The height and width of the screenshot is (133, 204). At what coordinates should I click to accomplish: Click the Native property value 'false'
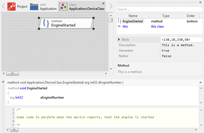click(166, 56)
